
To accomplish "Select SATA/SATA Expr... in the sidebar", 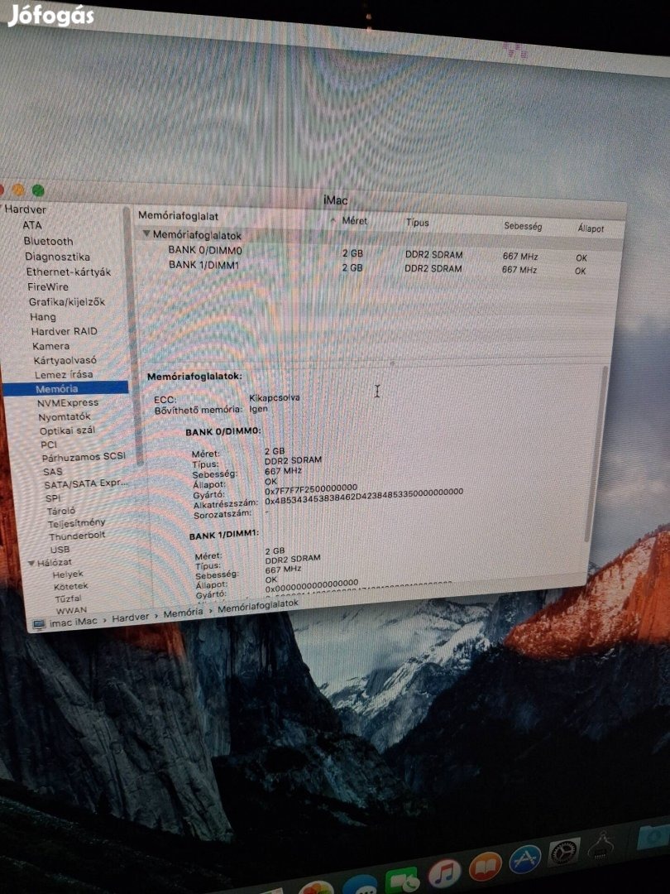I will point(86,484).
